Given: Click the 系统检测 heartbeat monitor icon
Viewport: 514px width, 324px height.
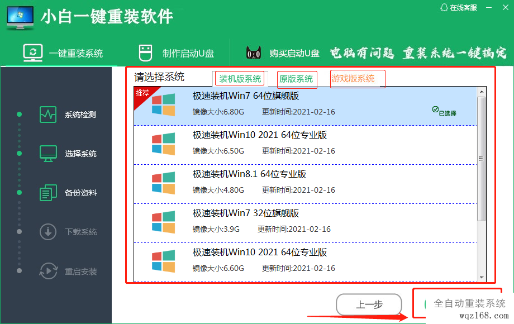Looking at the screenshot, I should tap(48, 115).
